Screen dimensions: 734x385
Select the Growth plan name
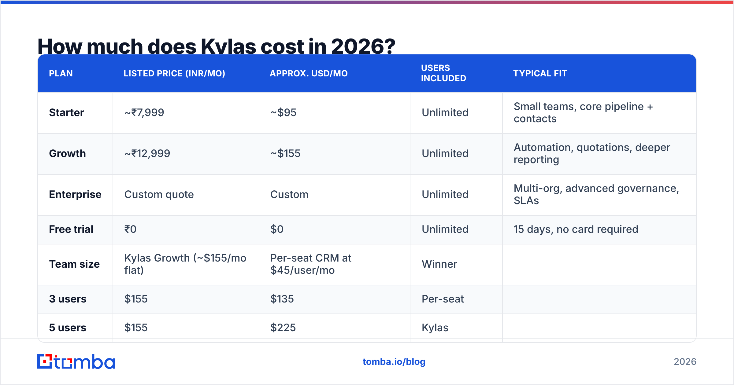(67, 153)
